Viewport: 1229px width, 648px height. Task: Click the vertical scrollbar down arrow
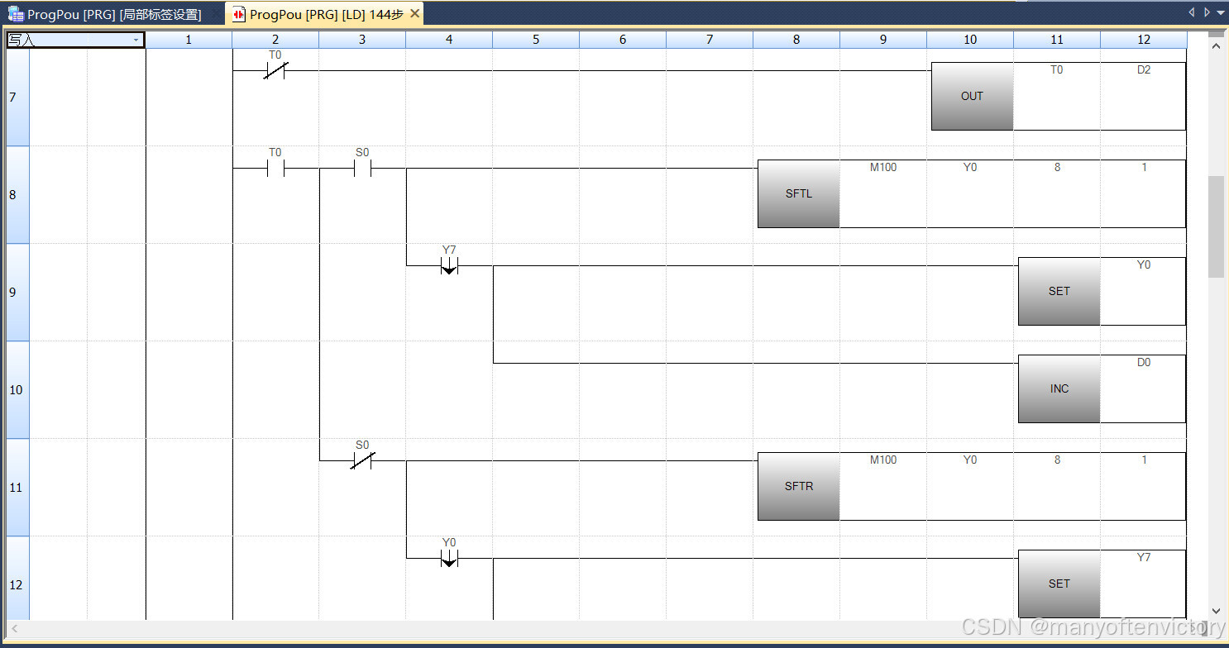point(1216,611)
